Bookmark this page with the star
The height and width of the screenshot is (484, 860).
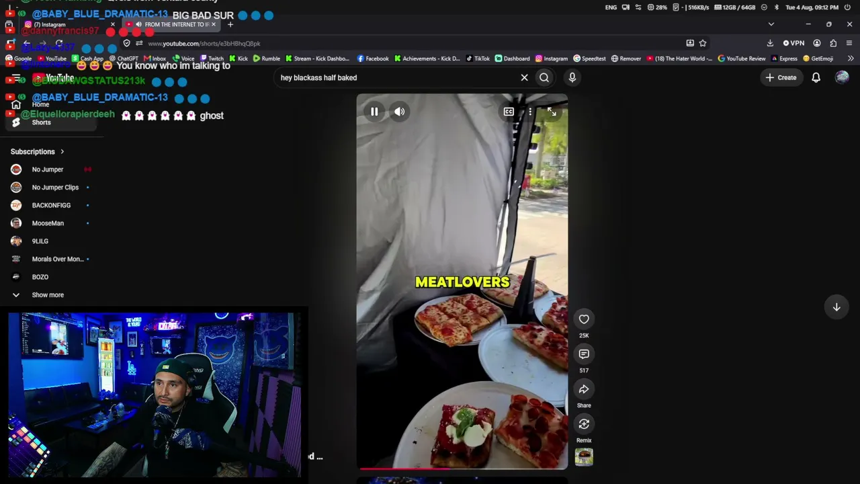703,43
